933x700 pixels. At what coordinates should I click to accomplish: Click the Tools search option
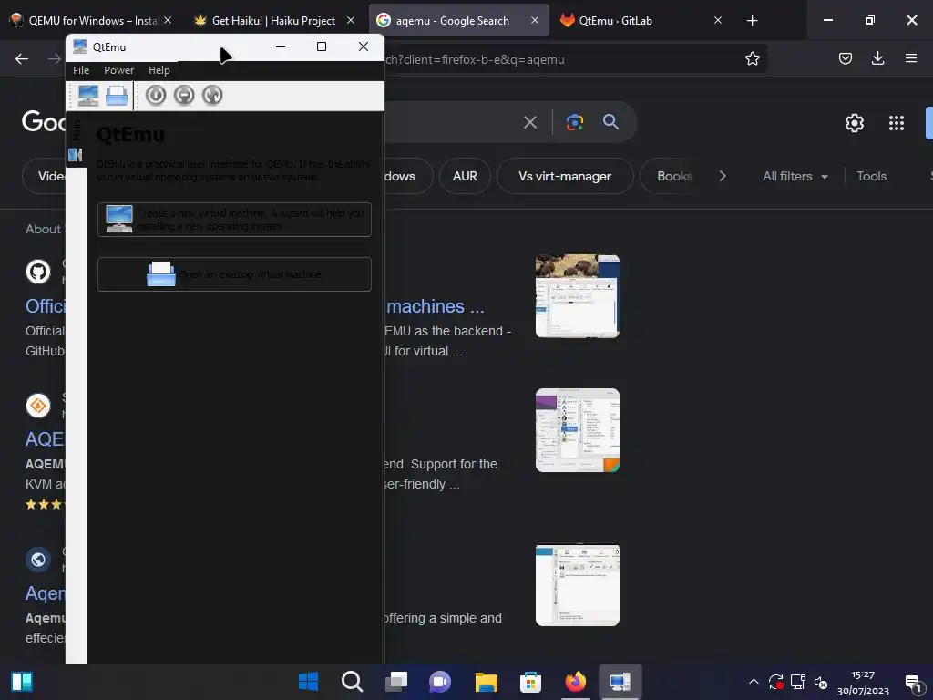(x=871, y=176)
